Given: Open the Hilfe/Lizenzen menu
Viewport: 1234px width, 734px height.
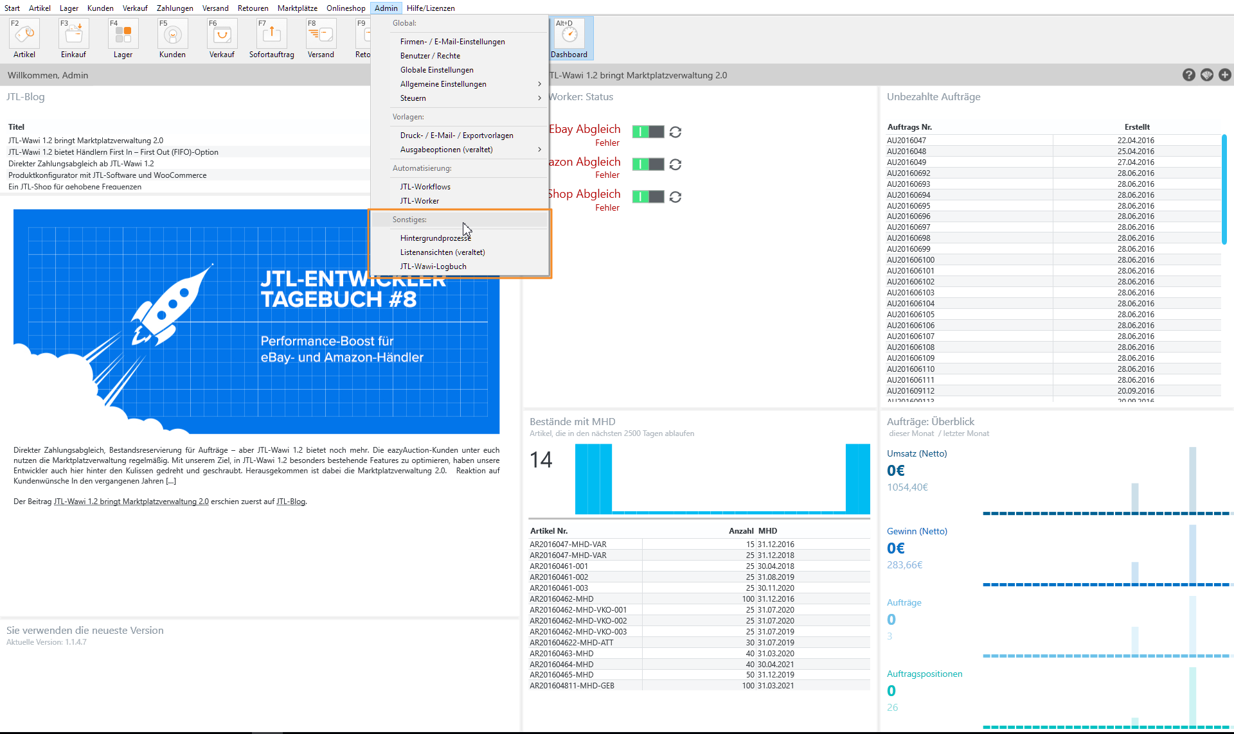Looking at the screenshot, I should [431, 8].
